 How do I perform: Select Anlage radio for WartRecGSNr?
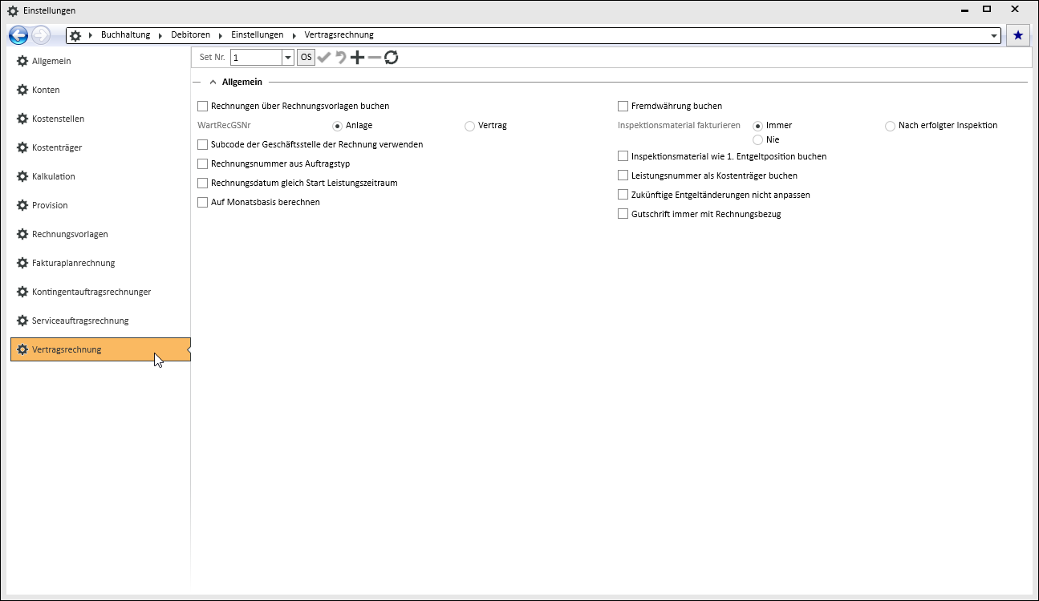[x=337, y=126]
